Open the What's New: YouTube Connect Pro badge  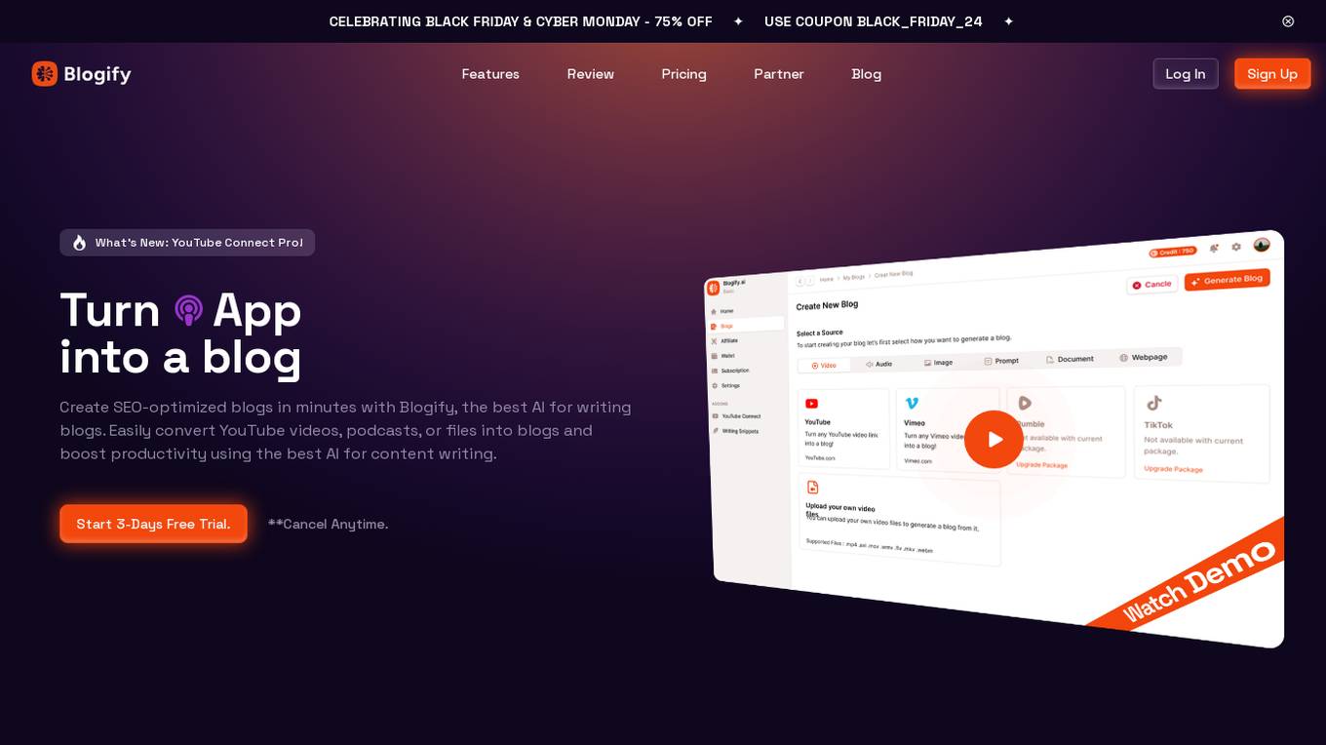187,243
